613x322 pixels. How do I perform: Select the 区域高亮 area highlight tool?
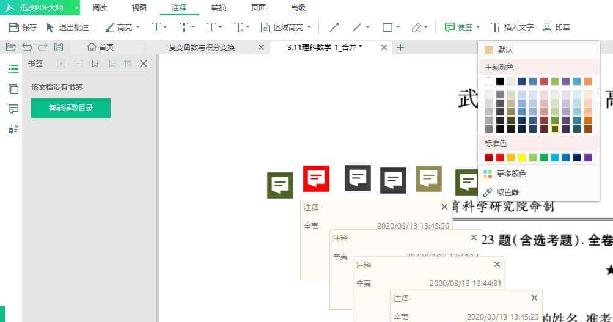282,27
